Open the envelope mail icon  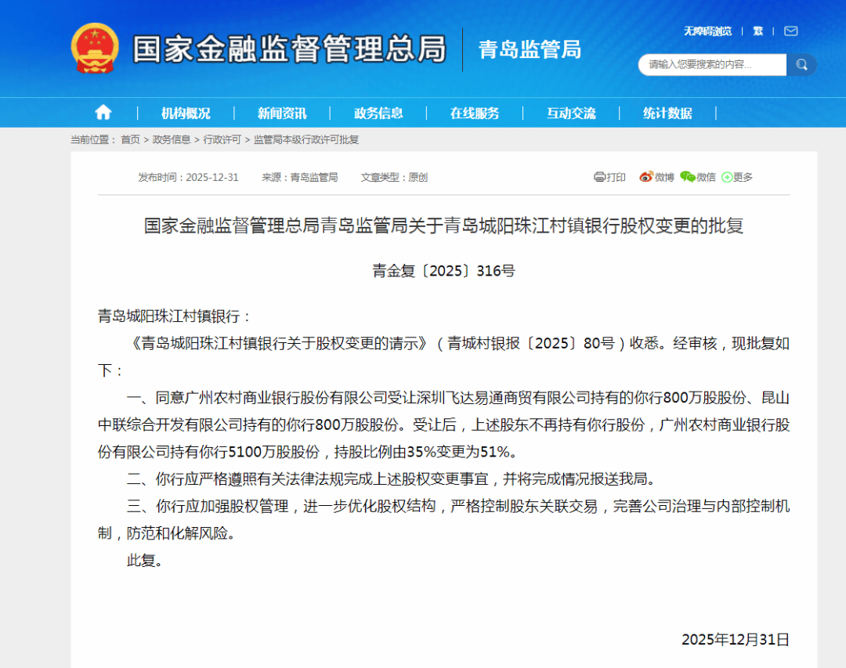tap(790, 31)
